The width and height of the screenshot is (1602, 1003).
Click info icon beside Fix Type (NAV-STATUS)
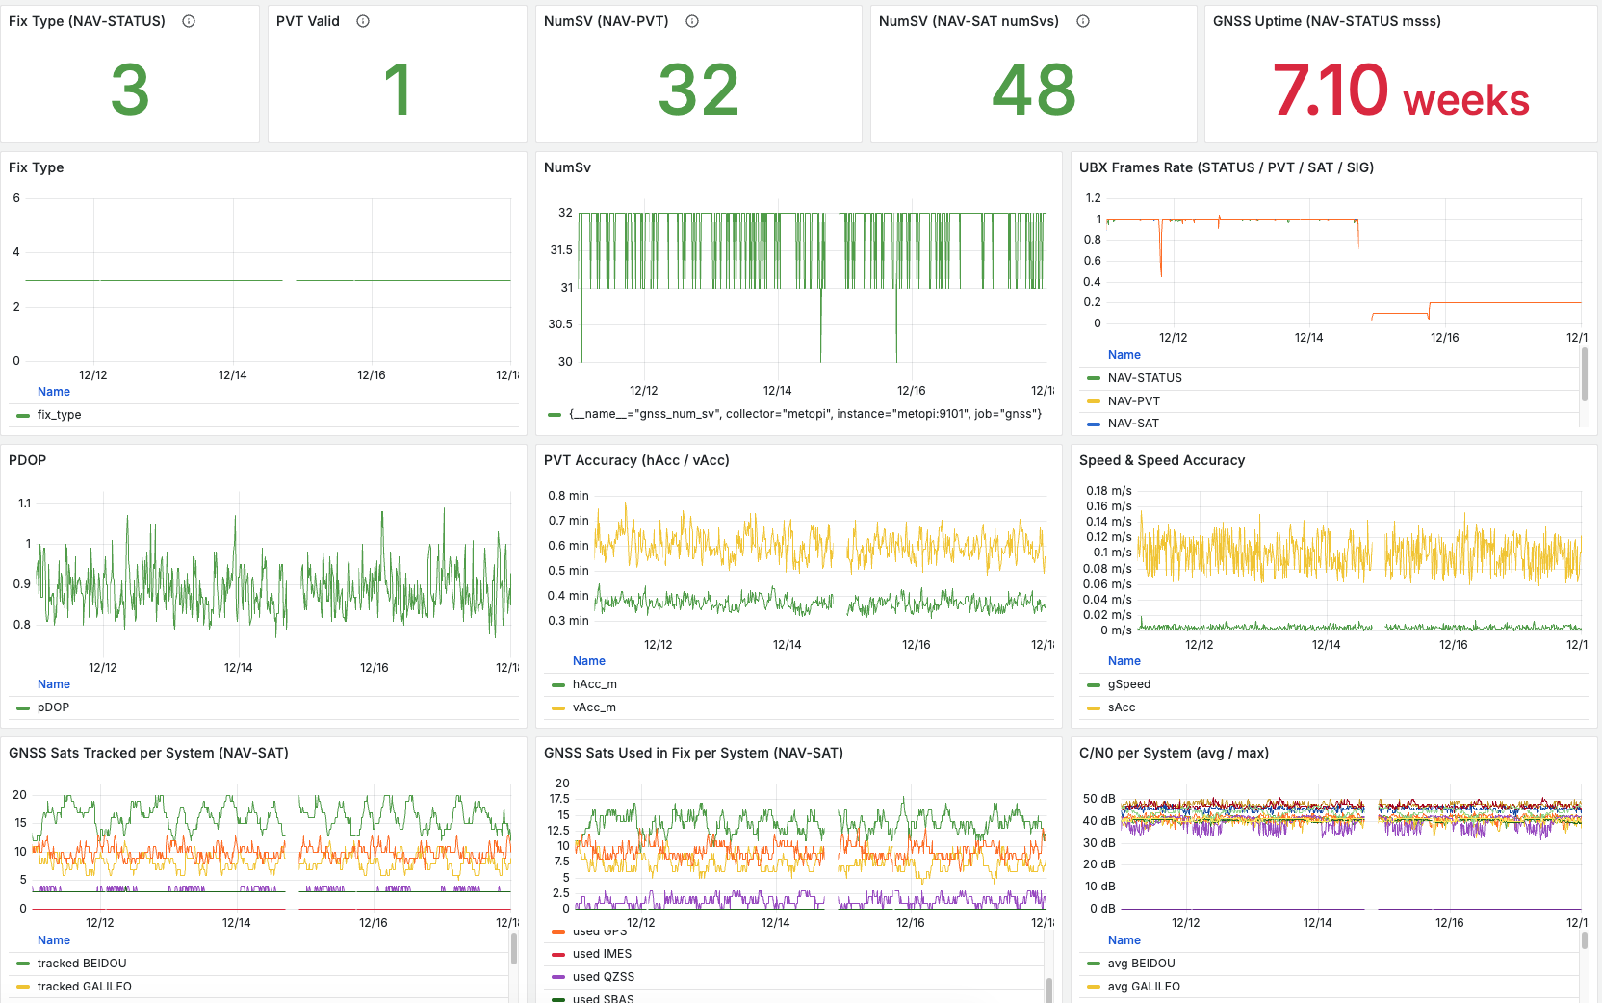tap(189, 21)
